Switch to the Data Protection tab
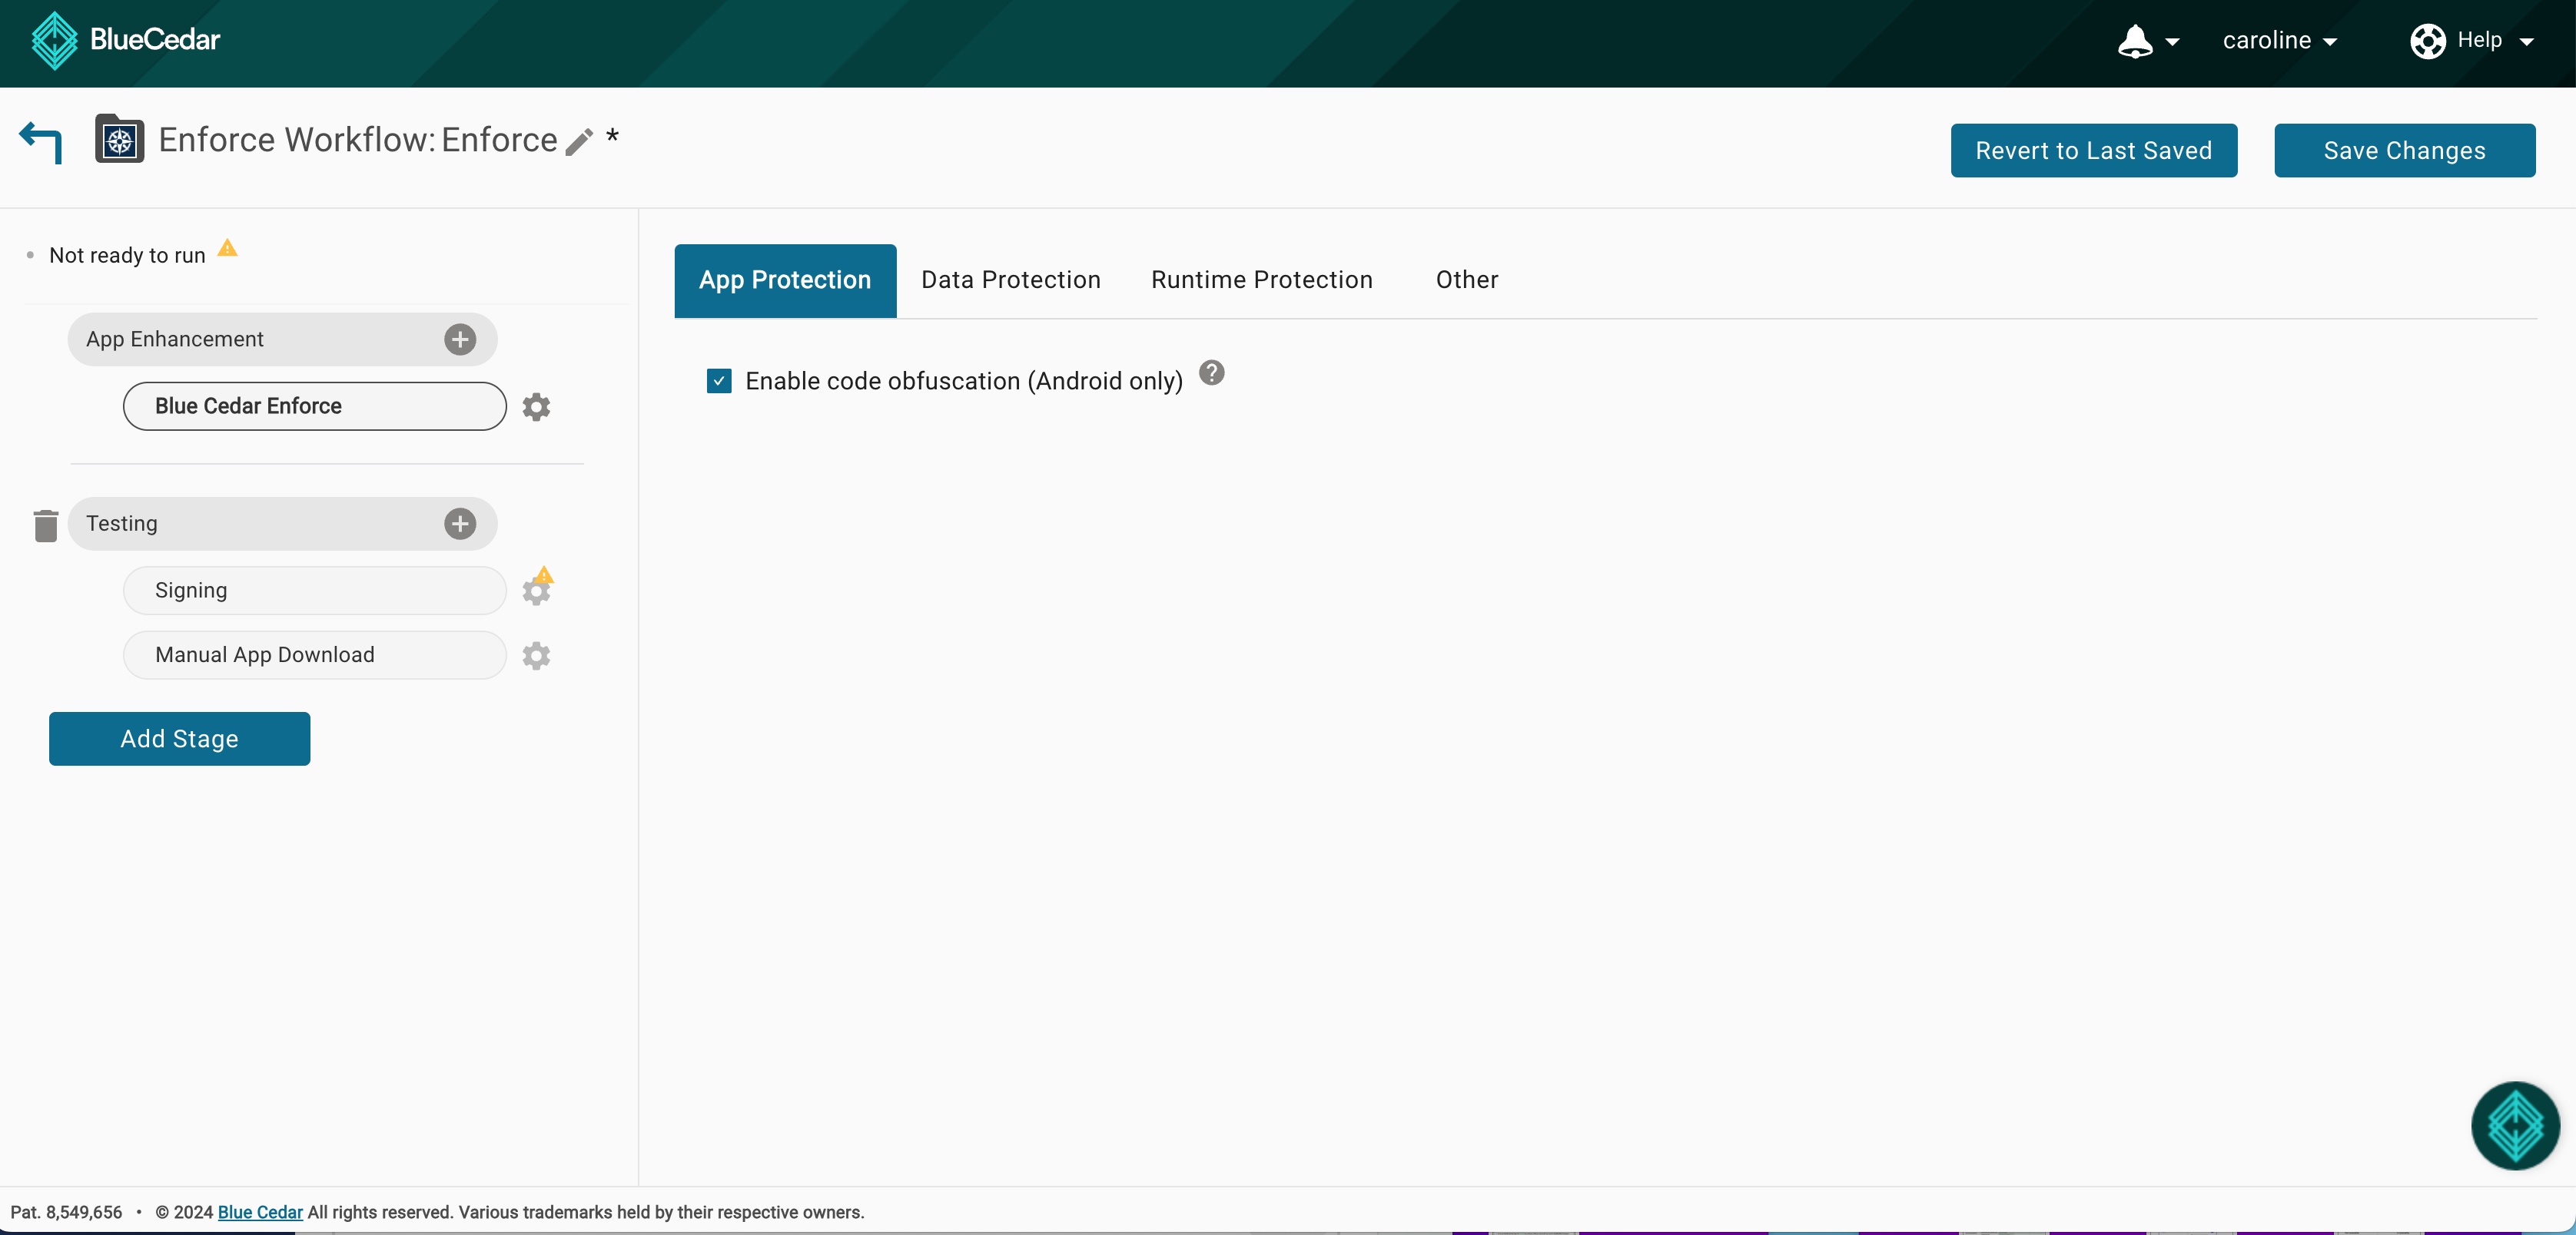This screenshot has height=1235, width=2576. click(x=1010, y=281)
